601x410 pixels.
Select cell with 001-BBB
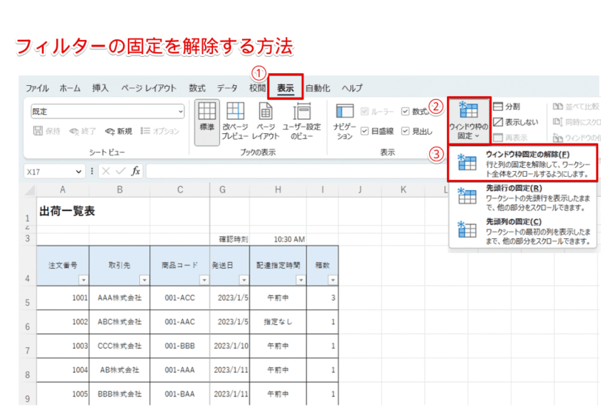click(x=180, y=346)
